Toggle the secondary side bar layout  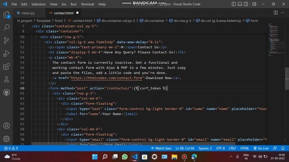(x=246, y=4)
